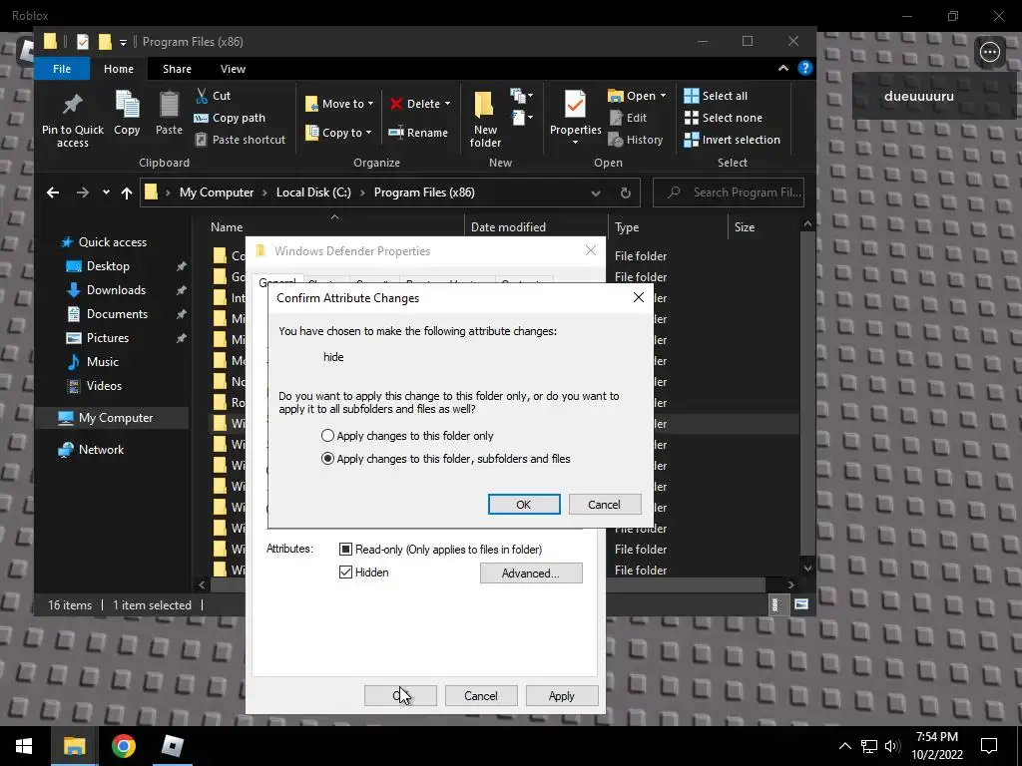
Task: Open the notification center icon
Action: [989, 746]
